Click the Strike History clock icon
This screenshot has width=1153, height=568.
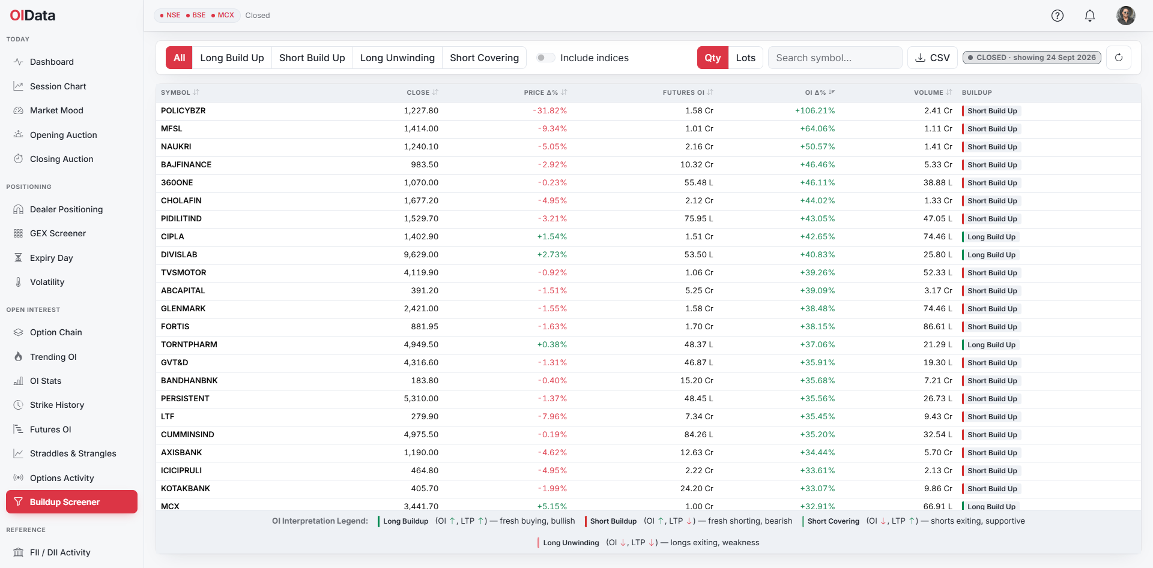click(19, 405)
